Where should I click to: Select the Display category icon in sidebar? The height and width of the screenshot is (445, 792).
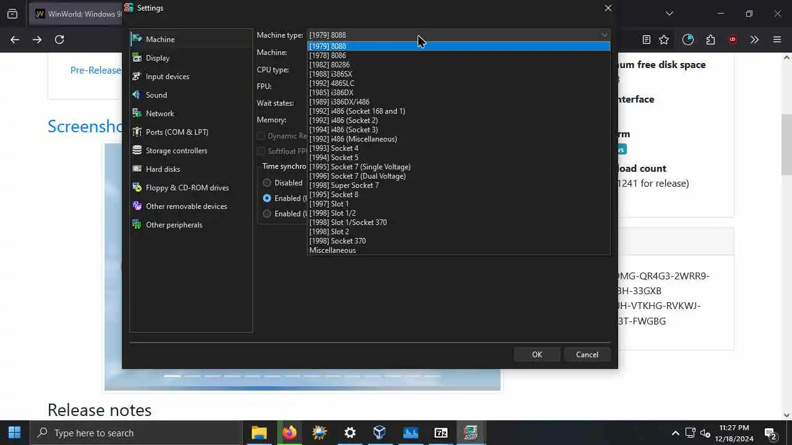[x=137, y=57]
